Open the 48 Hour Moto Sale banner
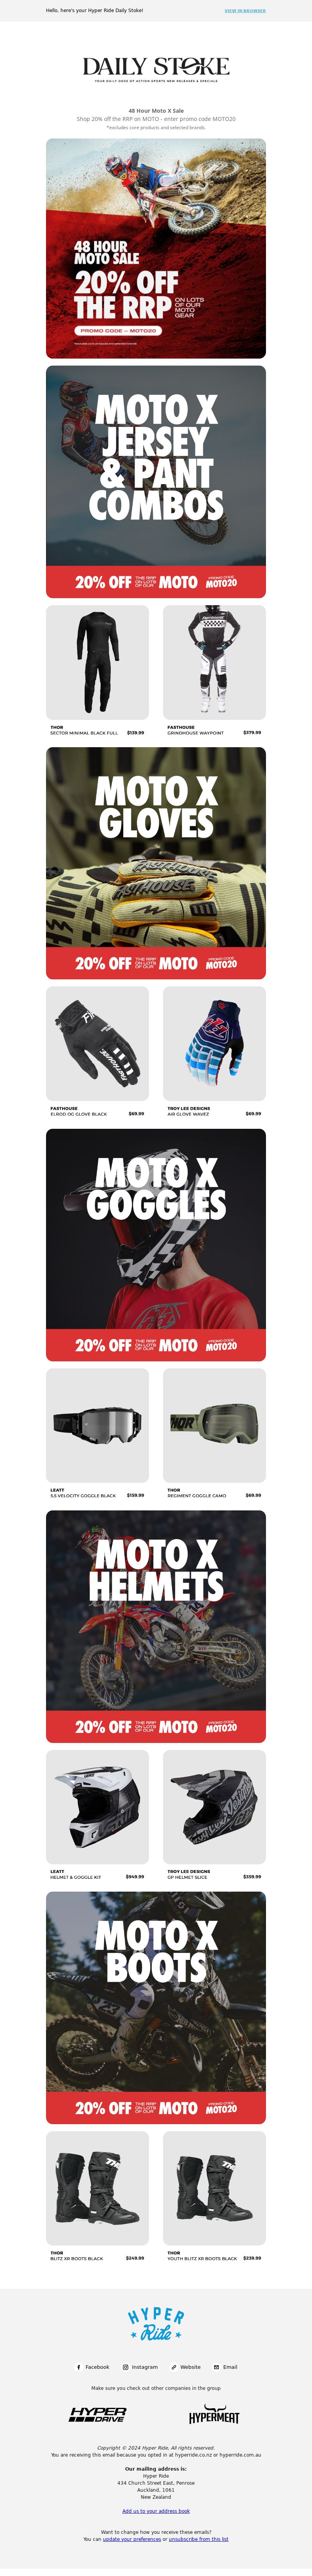This screenshot has height=2576, width=312. pos(156,249)
